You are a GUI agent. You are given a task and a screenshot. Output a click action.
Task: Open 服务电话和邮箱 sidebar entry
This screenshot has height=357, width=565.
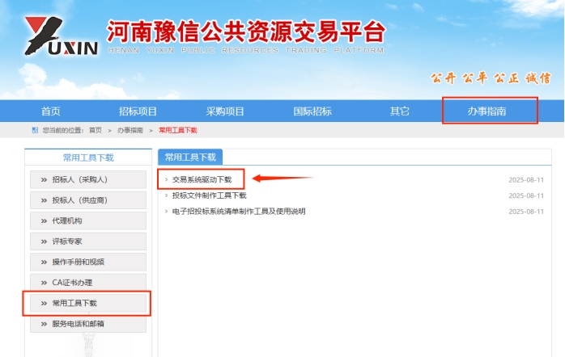point(78,324)
